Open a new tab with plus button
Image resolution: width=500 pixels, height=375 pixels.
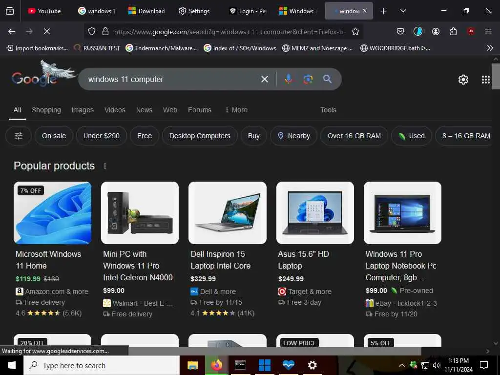tap(383, 11)
